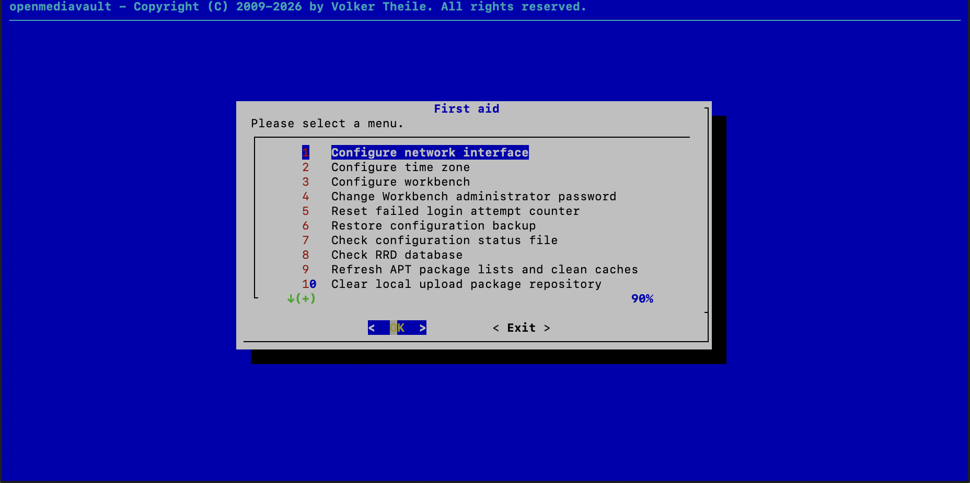Screen dimensions: 970x483
Task: Click the First aid dialog title
Action: (x=466, y=108)
